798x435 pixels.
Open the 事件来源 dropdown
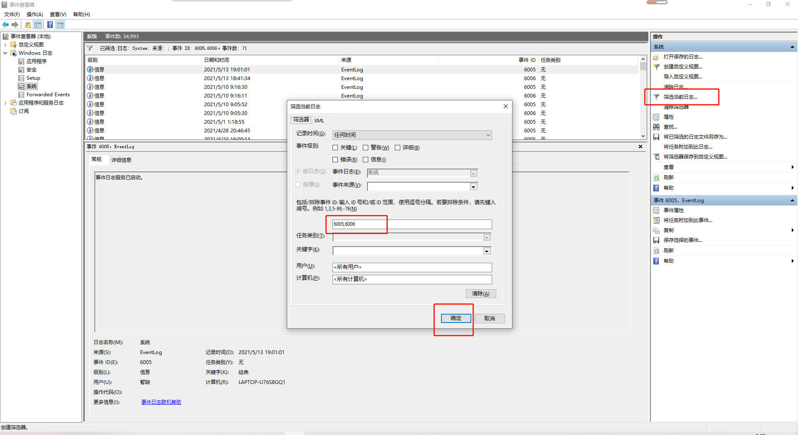[x=474, y=187]
